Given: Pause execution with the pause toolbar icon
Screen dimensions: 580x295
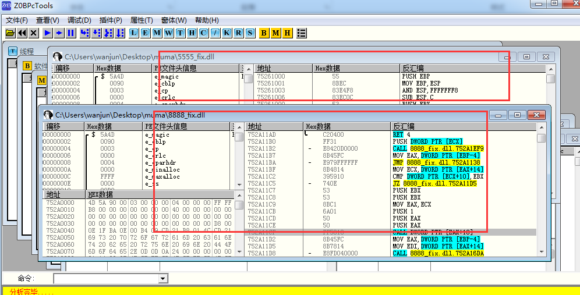Looking at the screenshot, I should [70, 33].
